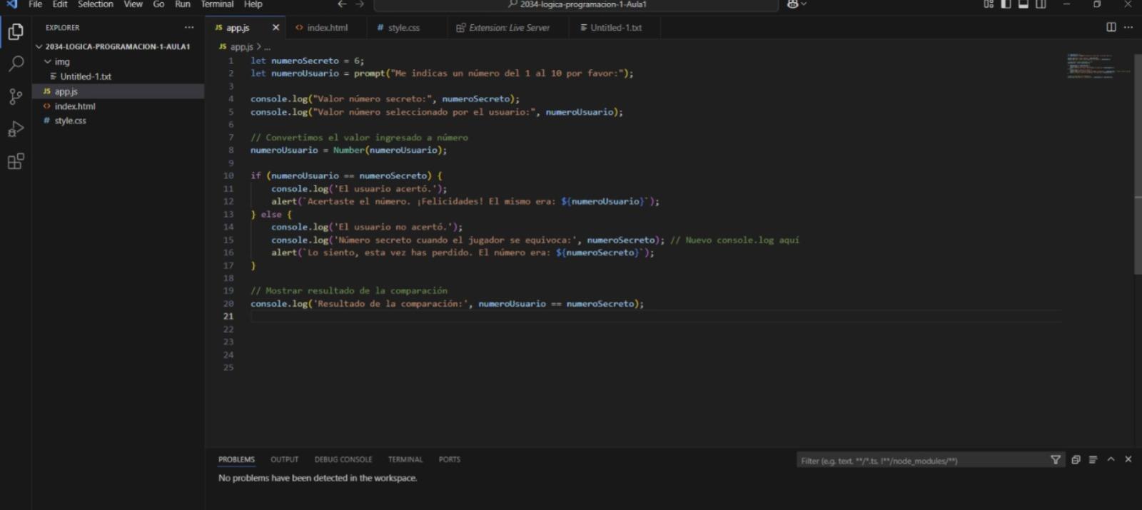Open the Run and Debug view
The width and height of the screenshot is (1142, 510).
(16, 129)
